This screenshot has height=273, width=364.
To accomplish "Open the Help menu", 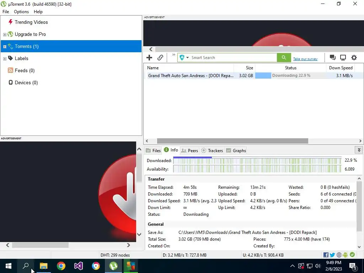I will click(38, 12).
